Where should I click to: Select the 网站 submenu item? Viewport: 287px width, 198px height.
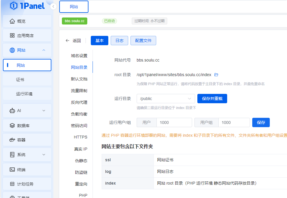tap(27, 65)
